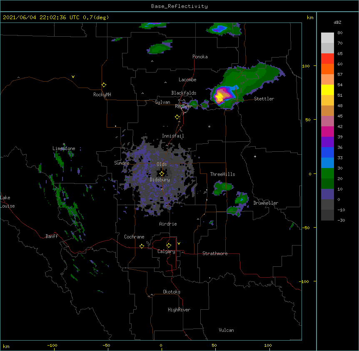Click the white asterisk east of Innisfail
Viewport: 359px width, 351px height.
coord(209,126)
